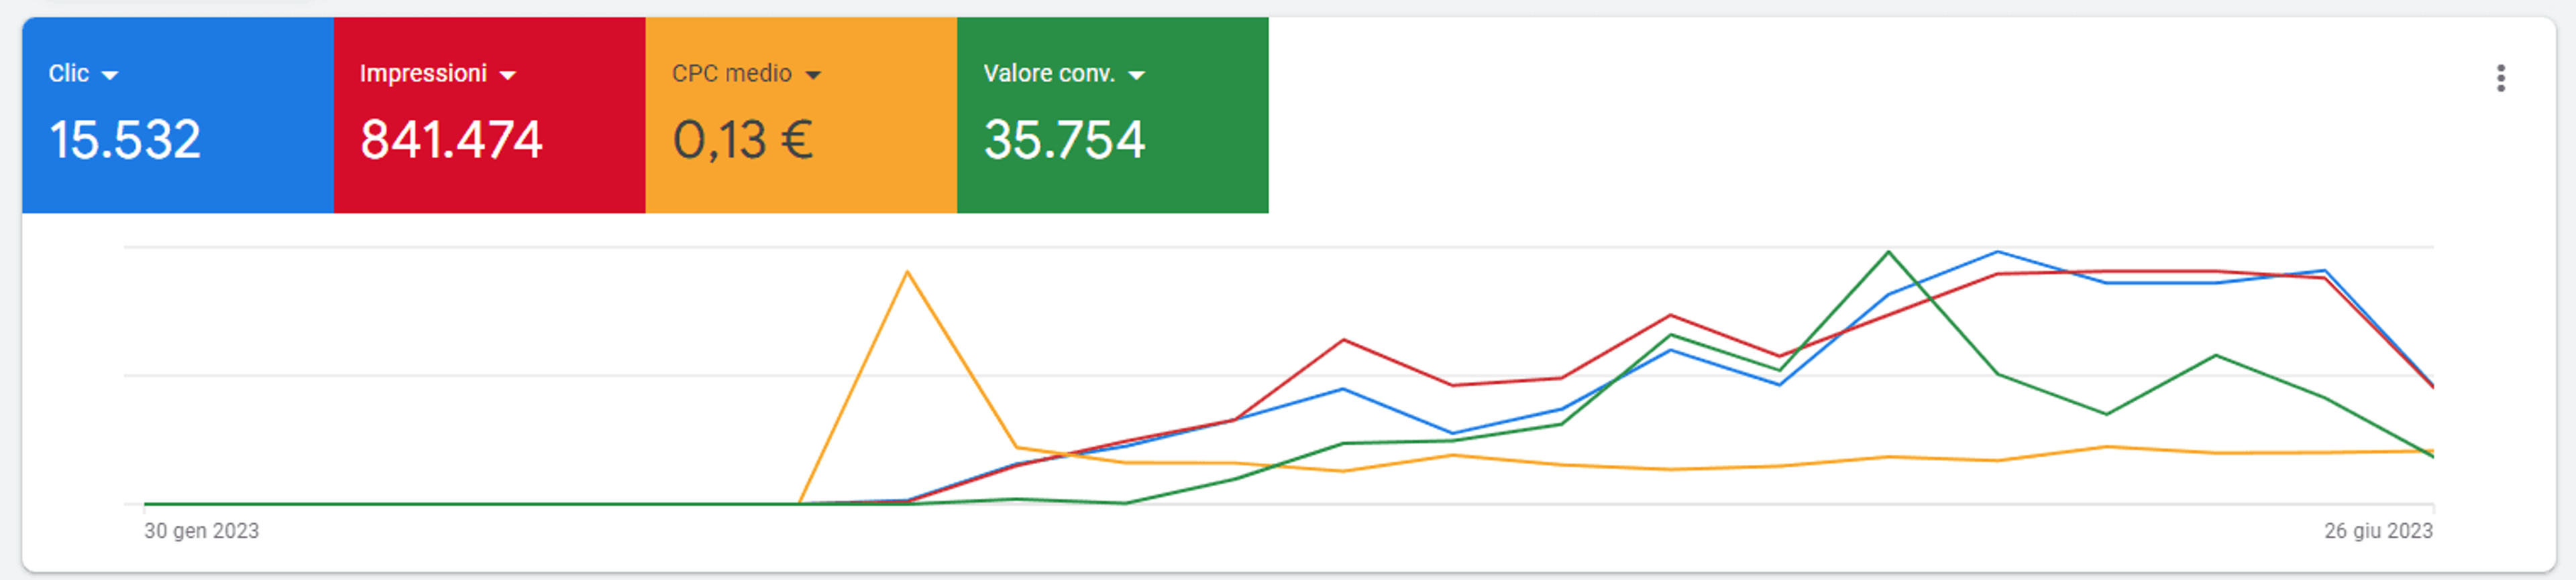Click the orange CPC line peak

tap(907, 271)
